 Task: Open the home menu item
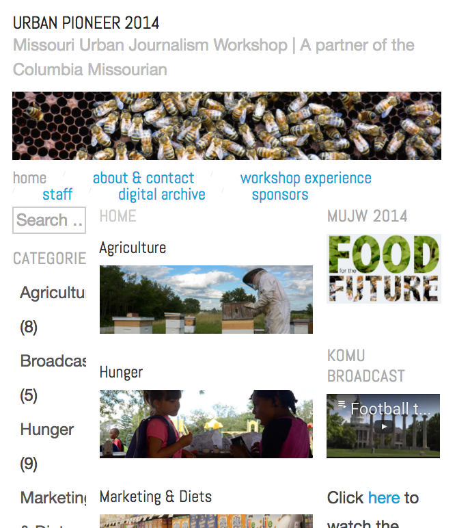29,178
